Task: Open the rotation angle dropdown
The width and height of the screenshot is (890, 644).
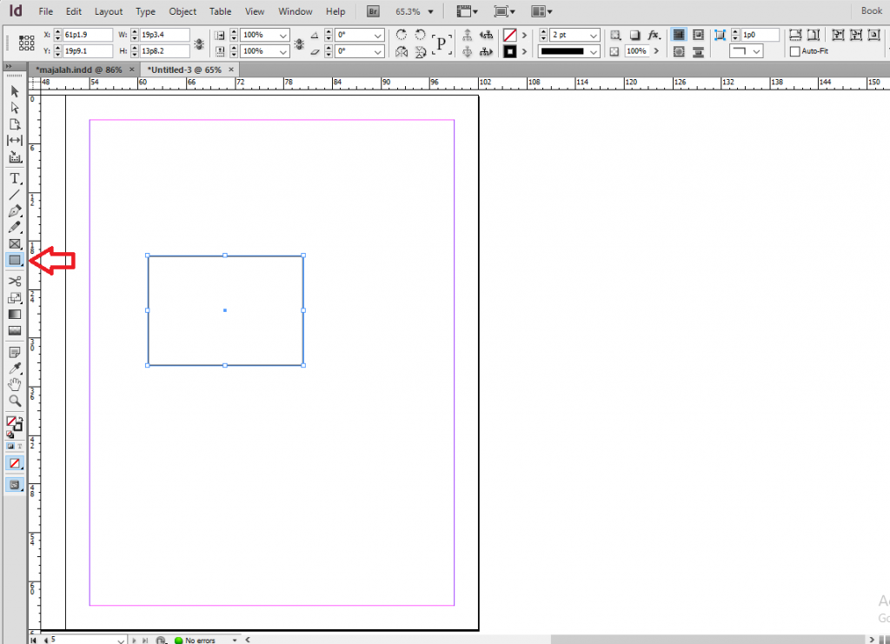Action: pyautogui.click(x=377, y=35)
